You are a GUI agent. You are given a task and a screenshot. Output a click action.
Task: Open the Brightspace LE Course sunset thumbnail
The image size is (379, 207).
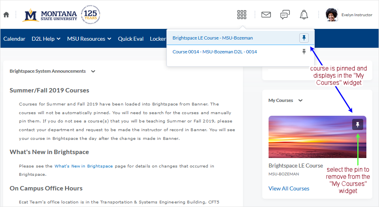[317, 137]
